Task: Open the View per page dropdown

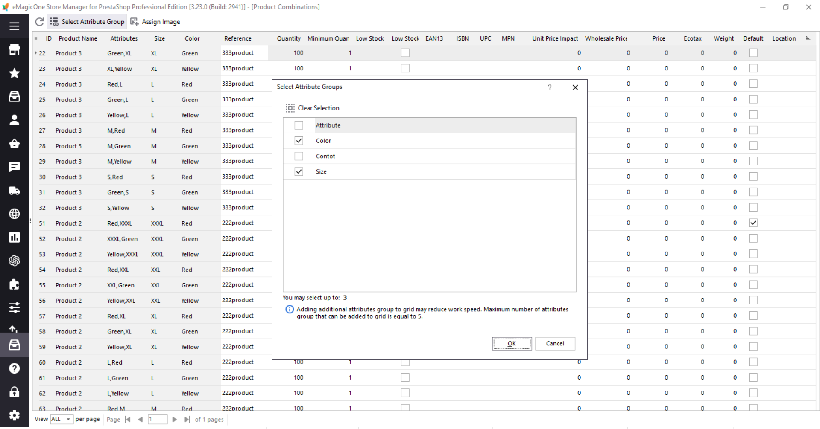Action: (x=61, y=419)
